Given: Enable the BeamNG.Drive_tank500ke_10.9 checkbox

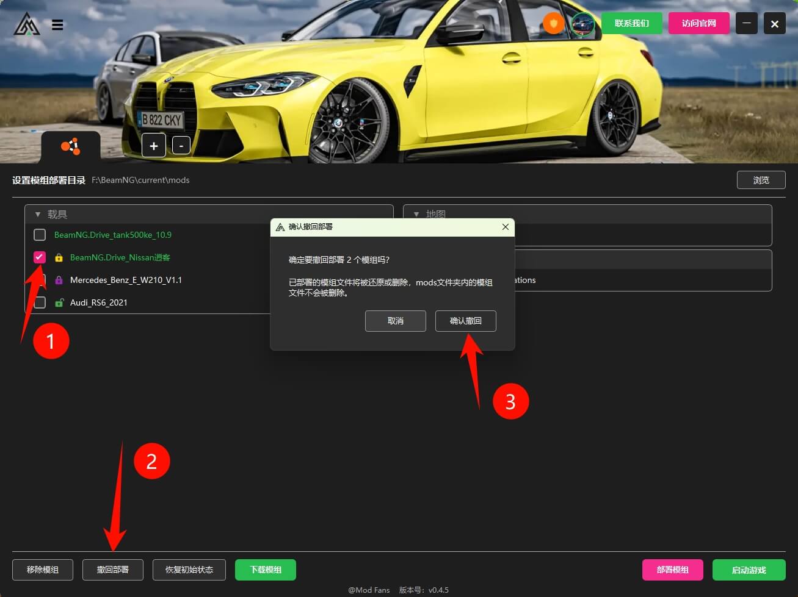Looking at the screenshot, I should 40,235.
